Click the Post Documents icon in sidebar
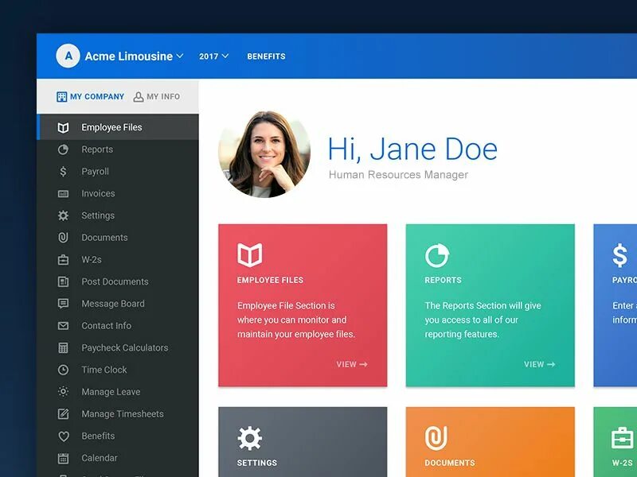This screenshot has width=637, height=477. pyautogui.click(x=63, y=281)
